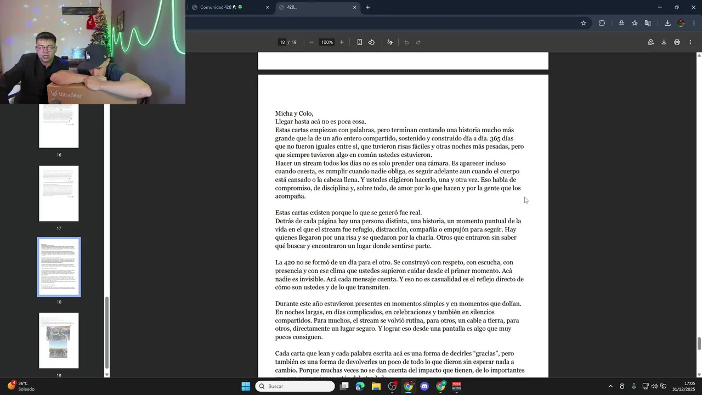
Task: Open the Chrome three-dot menu
Action: click(x=694, y=23)
